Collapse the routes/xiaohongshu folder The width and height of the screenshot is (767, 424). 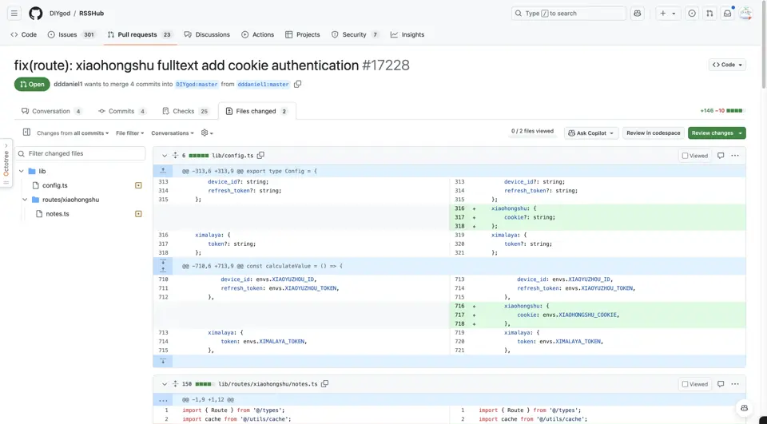[x=25, y=200]
